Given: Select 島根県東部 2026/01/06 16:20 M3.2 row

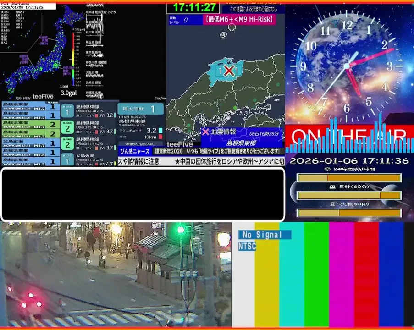Looking at the screenshot, I should point(31,115).
